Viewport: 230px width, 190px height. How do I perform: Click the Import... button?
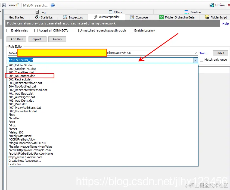tap(38, 39)
